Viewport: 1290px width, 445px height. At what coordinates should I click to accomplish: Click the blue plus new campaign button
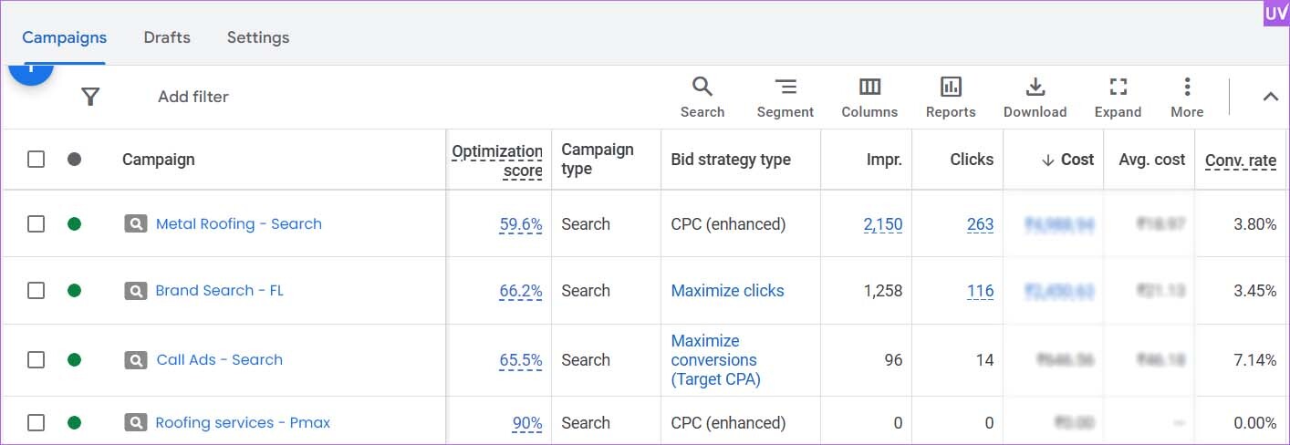click(31, 71)
